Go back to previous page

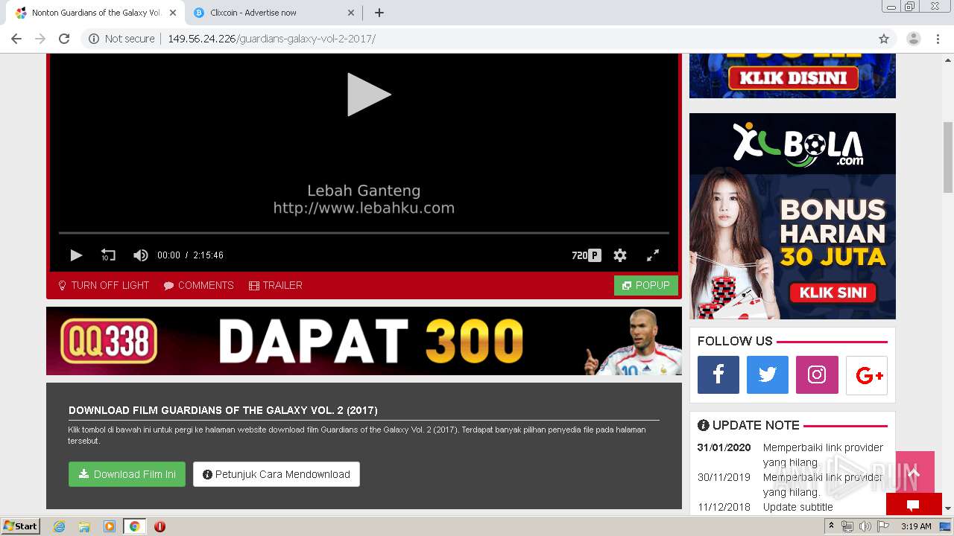(16, 39)
